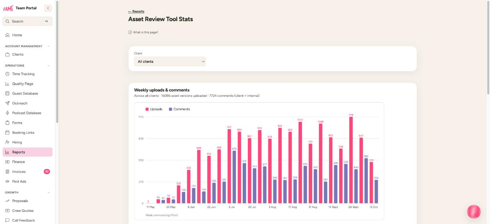Click the Week commencing (Mon) axis label
Screen dimensions: 490x224
(161, 215)
